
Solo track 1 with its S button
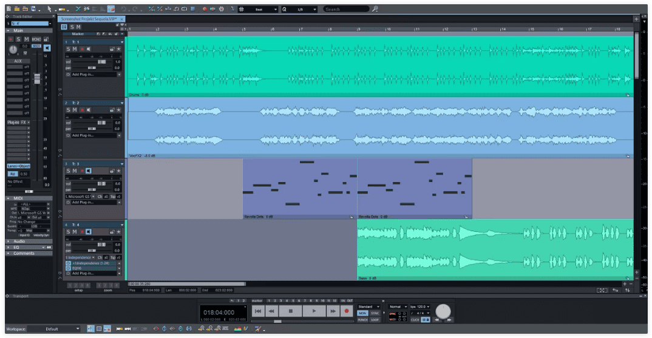(x=68, y=49)
